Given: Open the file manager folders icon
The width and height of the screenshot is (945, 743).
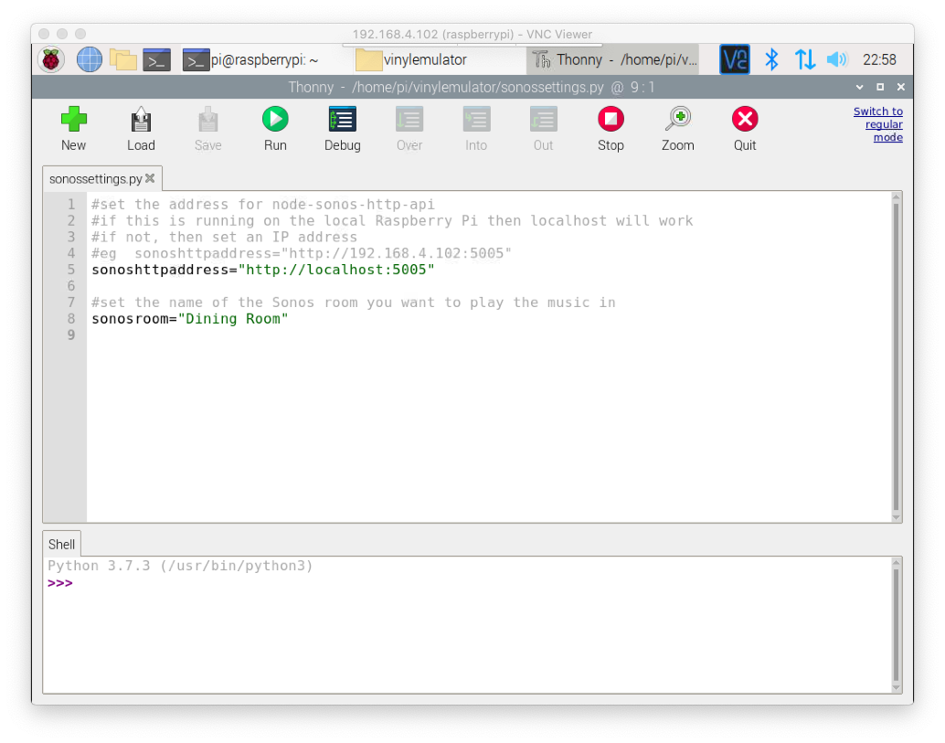Looking at the screenshot, I should pyautogui.click(x=123, y=59).
